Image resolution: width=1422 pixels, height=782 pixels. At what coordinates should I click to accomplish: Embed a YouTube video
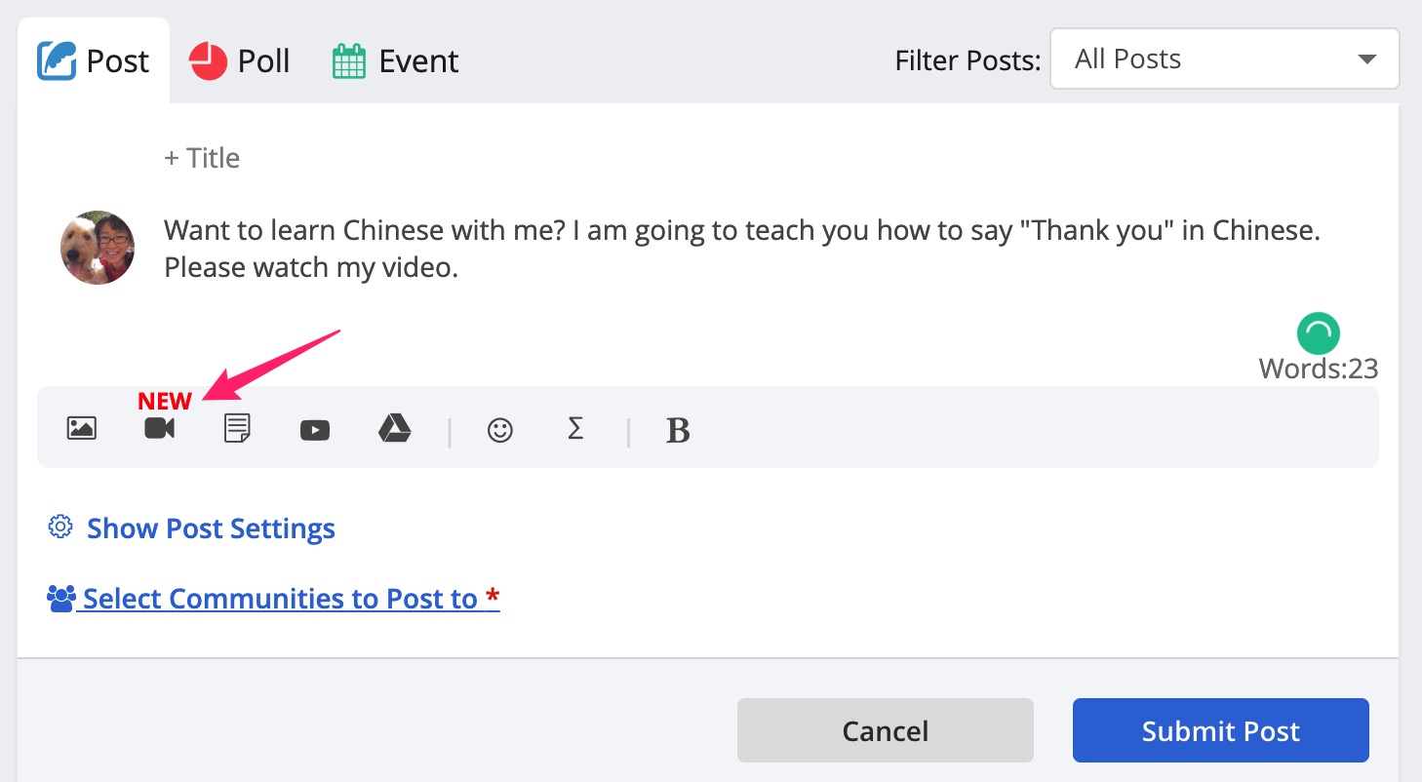[315, 430]
